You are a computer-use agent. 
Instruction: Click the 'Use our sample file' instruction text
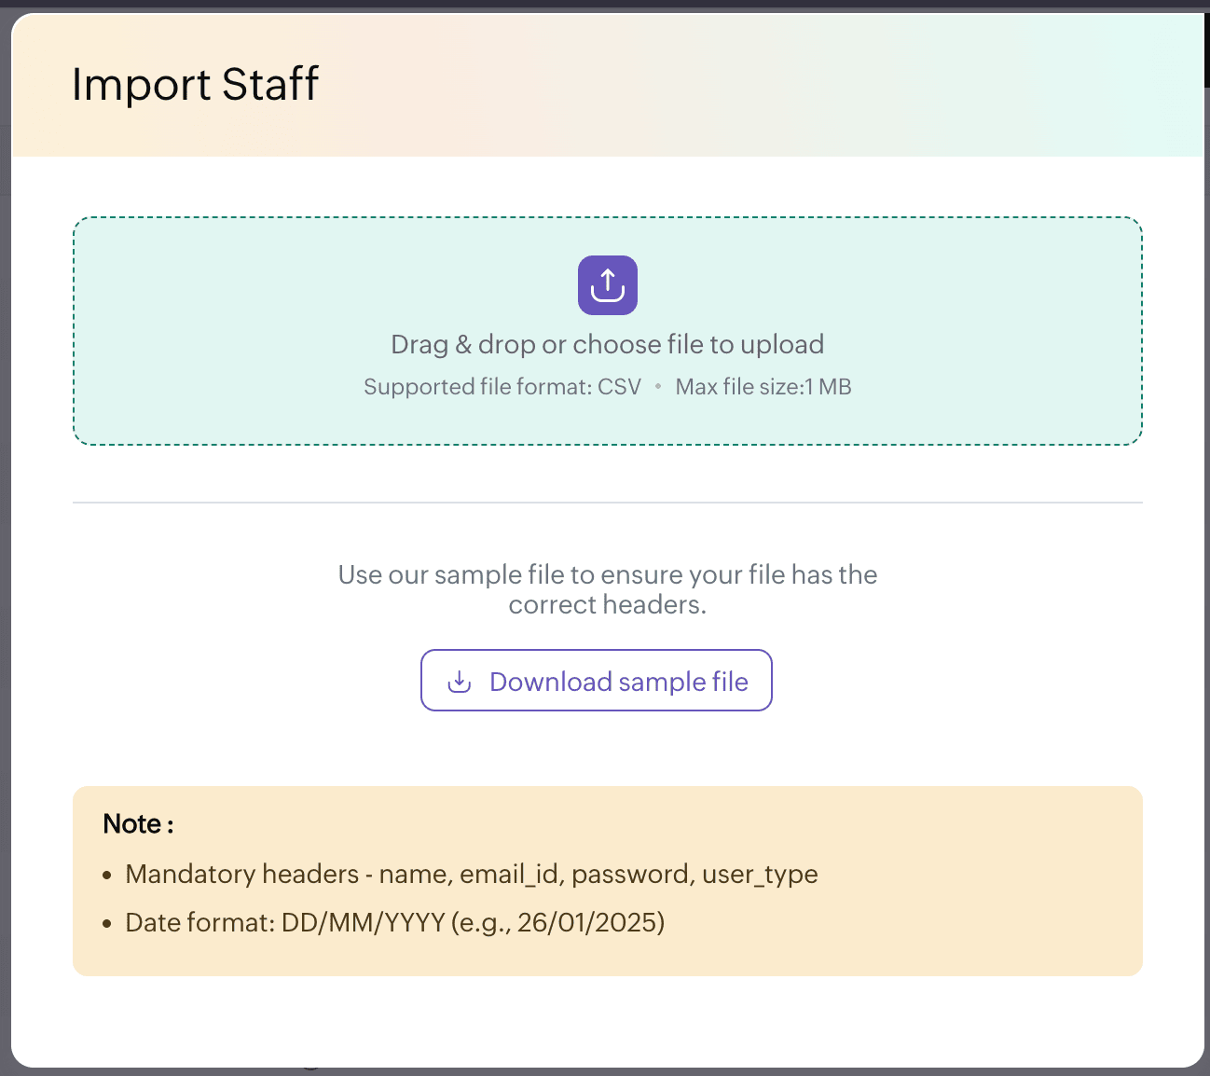[x=608, y=574]
